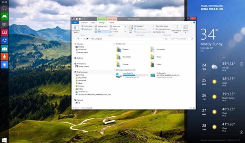This screenshot has width=245, height=143.
Task: Select the Tiles layout option
Action: coord(102,32)
